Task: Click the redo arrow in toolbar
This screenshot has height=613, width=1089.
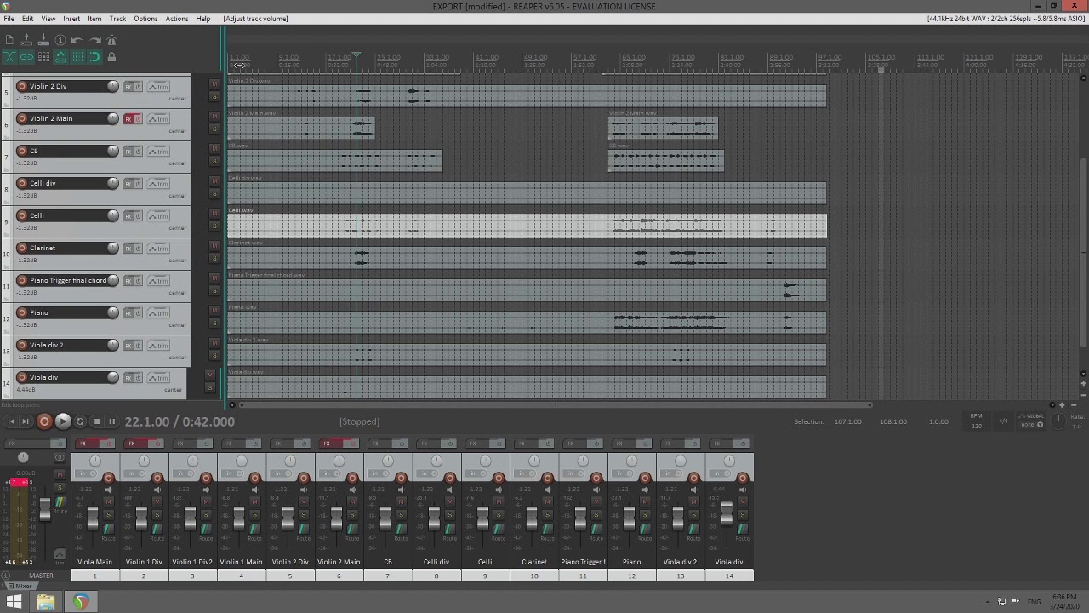Action: coord(95,40)
